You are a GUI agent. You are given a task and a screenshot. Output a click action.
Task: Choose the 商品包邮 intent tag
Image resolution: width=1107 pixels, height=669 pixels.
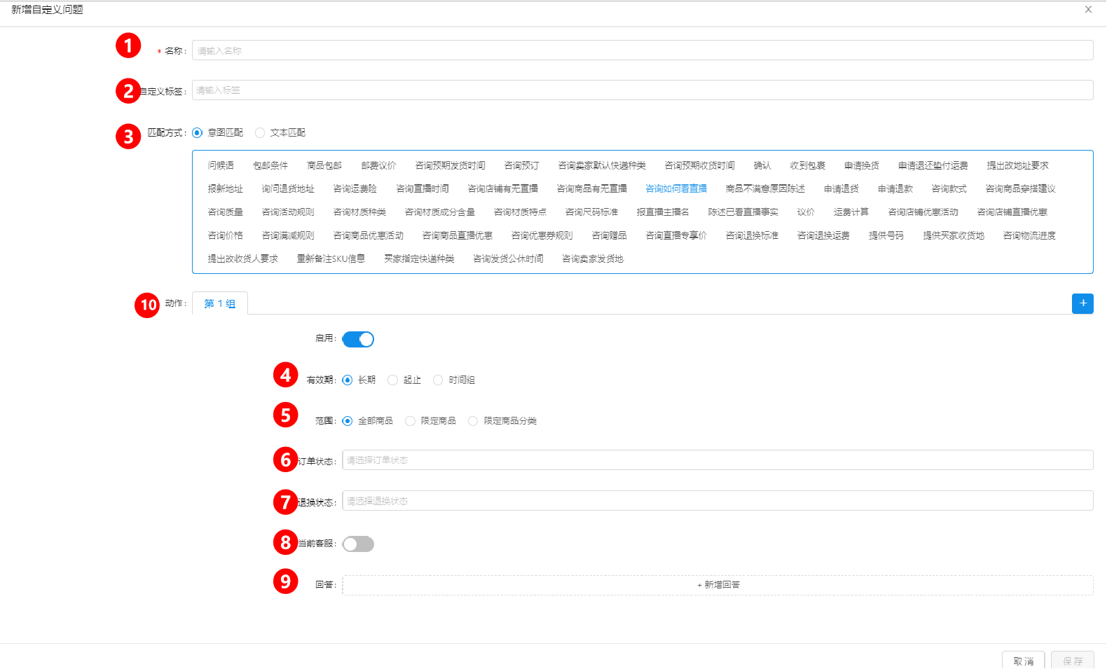pyautogui.click(x=324, y=165)
